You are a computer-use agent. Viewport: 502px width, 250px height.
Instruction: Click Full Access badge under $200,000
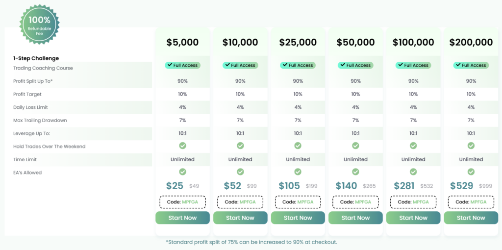[x=471, y=65]
